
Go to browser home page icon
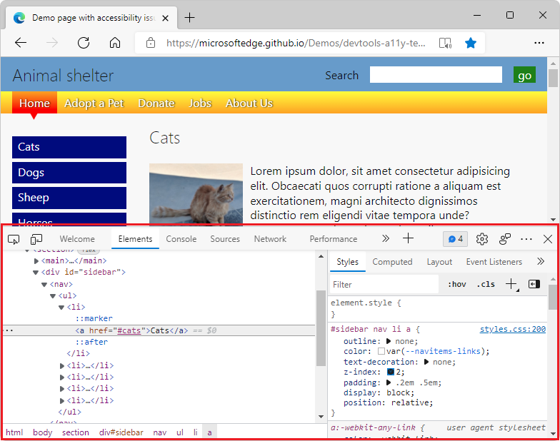(x=114, y=43)
